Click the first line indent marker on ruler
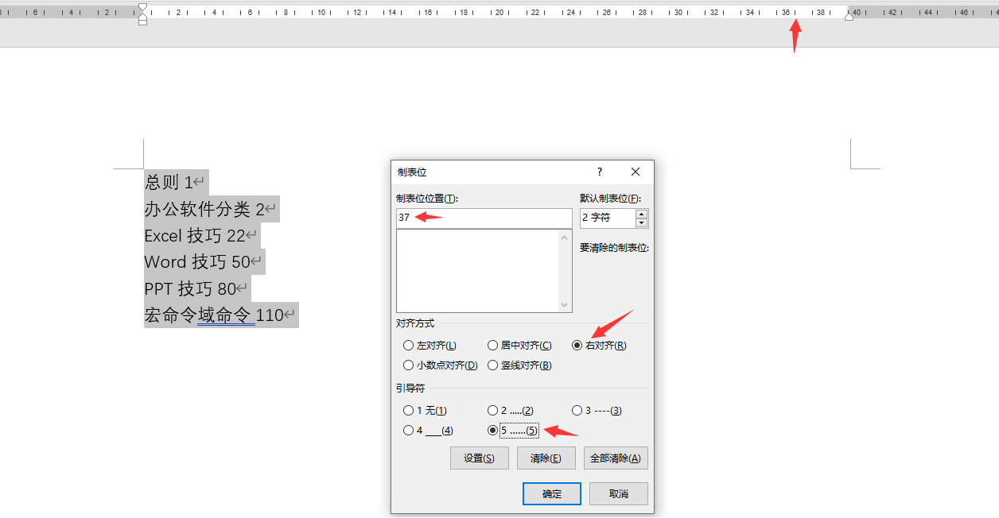 [x=142, y=7]
